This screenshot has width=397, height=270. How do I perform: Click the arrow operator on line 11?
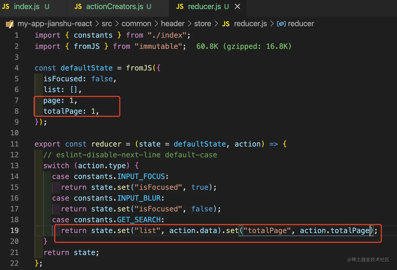click(274, 144)
